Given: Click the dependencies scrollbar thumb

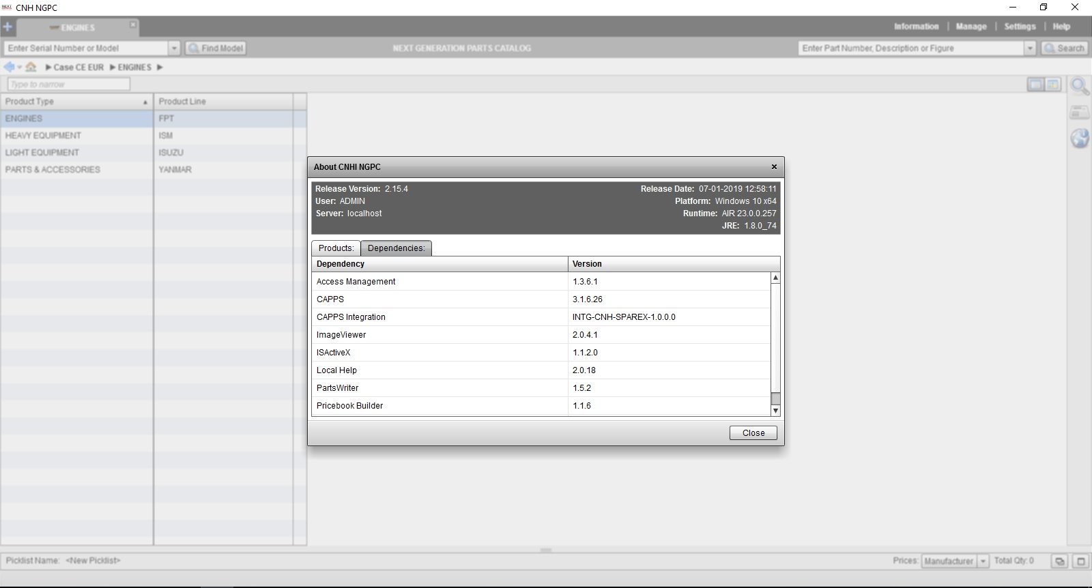Looking at the screenshot, I should [775, 399].
